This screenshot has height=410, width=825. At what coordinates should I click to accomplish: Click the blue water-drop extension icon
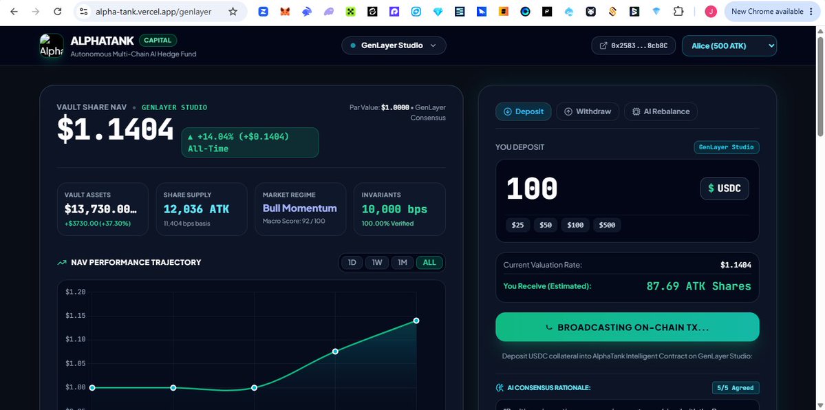click(569, 11)
